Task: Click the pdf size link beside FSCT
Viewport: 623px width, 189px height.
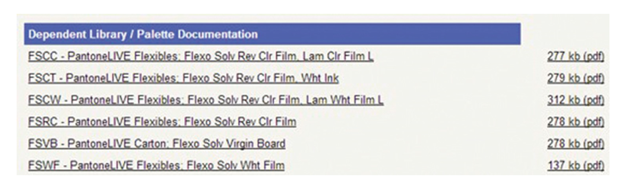Action: [576, 78]
